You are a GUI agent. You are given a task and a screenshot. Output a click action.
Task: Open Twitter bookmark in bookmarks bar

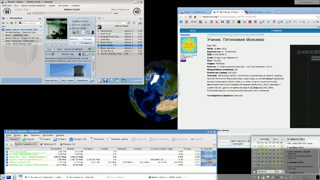point(268,22)
